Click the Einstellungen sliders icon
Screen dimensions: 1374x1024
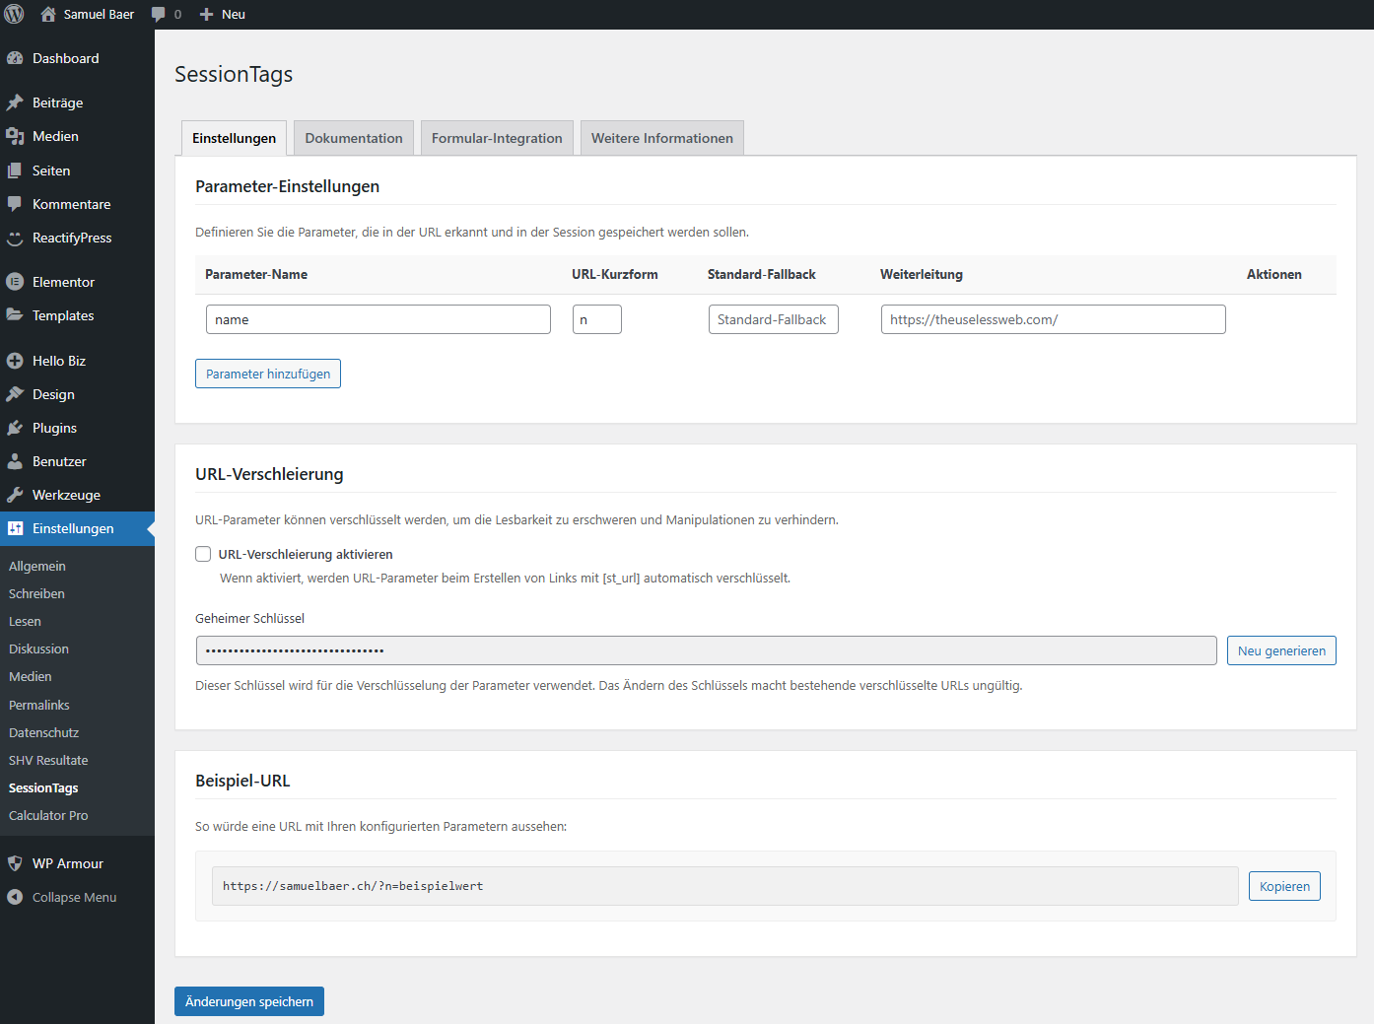tap(15, 528)
